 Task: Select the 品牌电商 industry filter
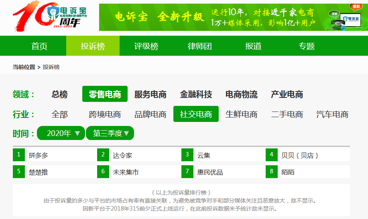[150, 114]
